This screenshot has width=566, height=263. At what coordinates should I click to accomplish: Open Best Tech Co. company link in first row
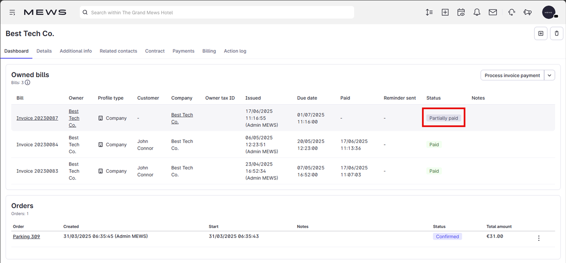[x=182, y=118]
